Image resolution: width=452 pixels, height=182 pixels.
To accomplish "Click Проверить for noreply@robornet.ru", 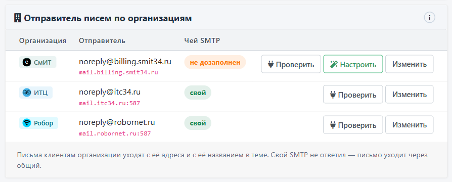I will tap(353, 124).
